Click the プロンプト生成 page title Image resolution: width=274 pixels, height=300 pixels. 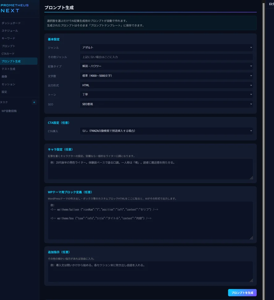pos(59,8)
